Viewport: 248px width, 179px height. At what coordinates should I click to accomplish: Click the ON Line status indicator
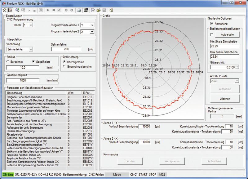pyautogui.click(x=8, y=175)
